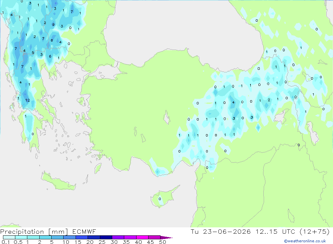This screenshot has width=333, height=244.
Task: Choose the 45–50 mm dark magenta legend swatch
Action: (154, 237)
